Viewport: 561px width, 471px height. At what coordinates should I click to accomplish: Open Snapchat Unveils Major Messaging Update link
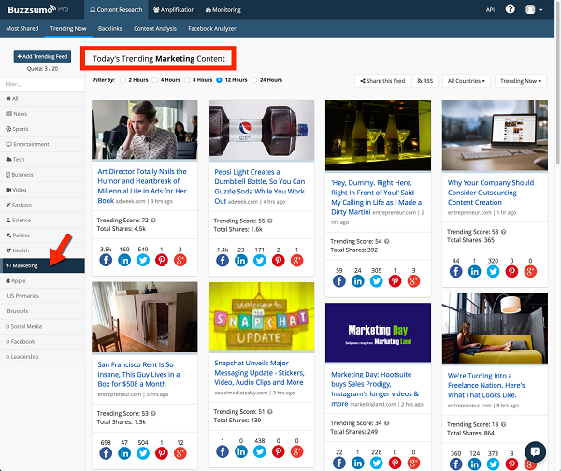[x=259, y=373]
